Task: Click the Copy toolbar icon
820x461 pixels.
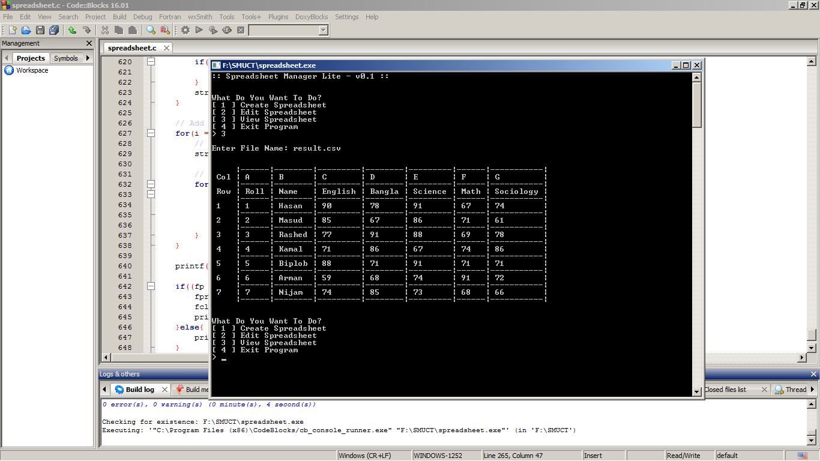Action: coord(119,30)
